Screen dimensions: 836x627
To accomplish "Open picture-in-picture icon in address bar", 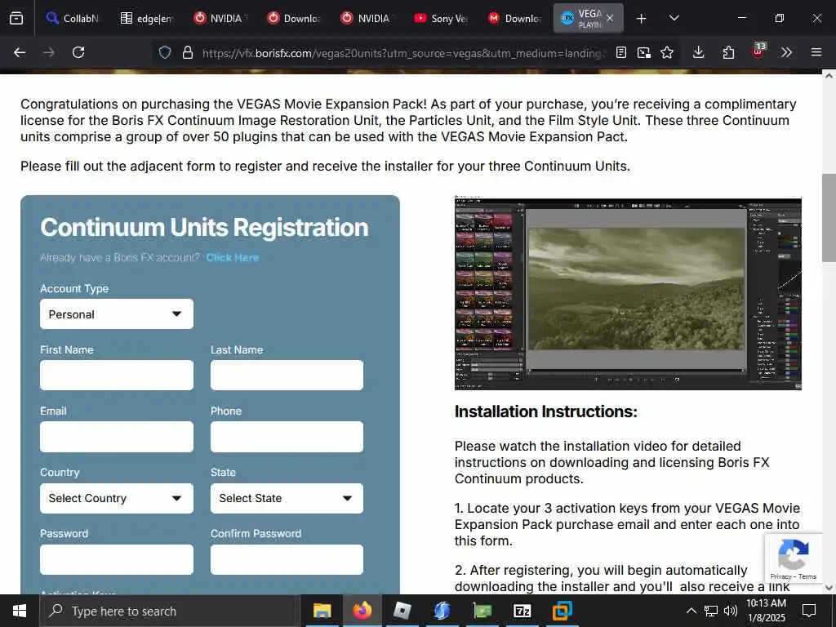I will click(x=644, y=52).
